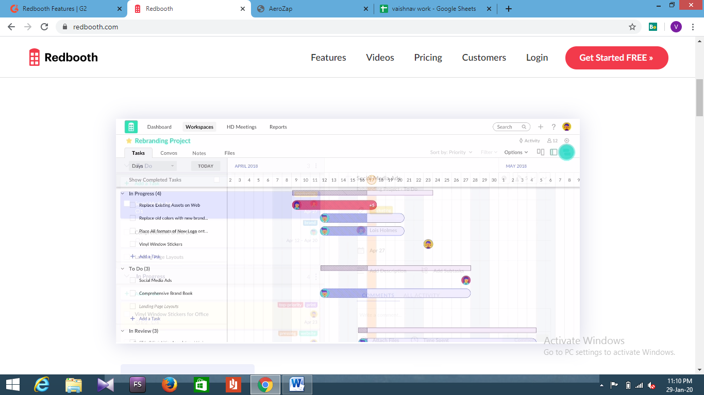Open Firefox from the taskbar

coord(169,385)
